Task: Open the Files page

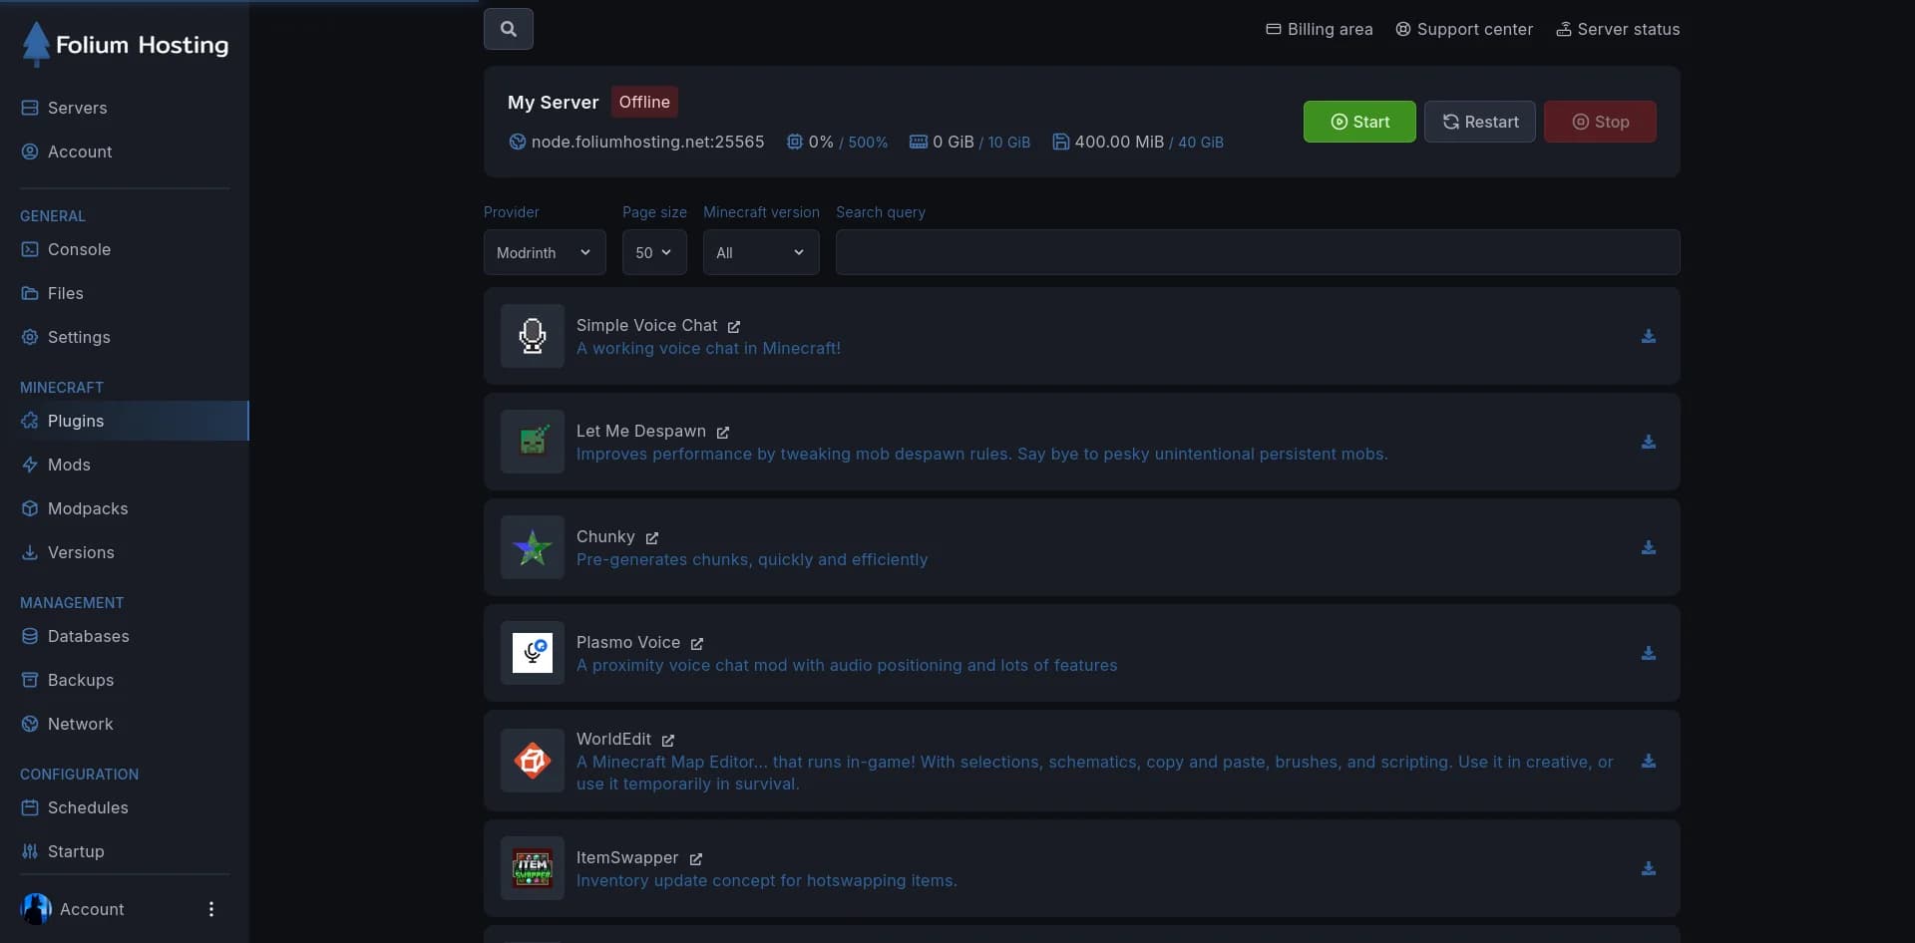Action: [125, 293]
